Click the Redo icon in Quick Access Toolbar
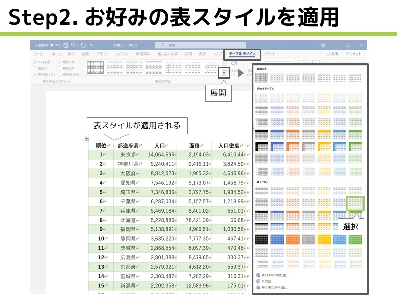397x298 pixels. click(x=83, y=45)
